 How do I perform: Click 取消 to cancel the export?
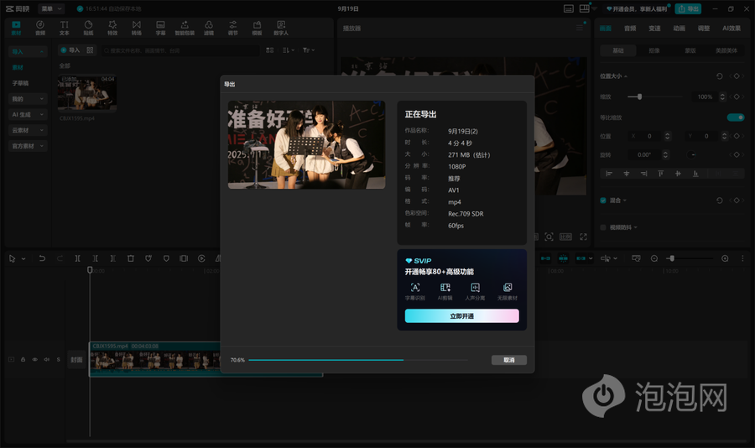tap(508, 360)
